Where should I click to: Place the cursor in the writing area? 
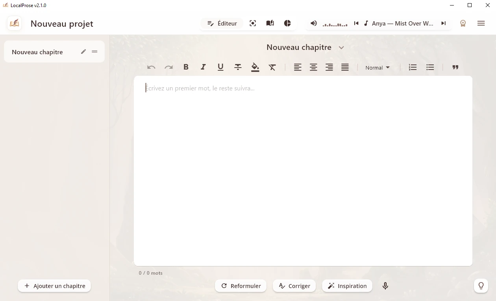click(303, 169)
